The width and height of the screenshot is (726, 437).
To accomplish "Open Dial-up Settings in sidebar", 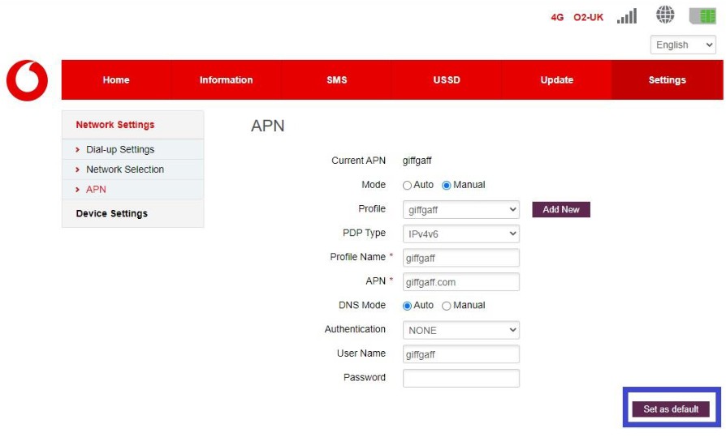I will (120, 150).
